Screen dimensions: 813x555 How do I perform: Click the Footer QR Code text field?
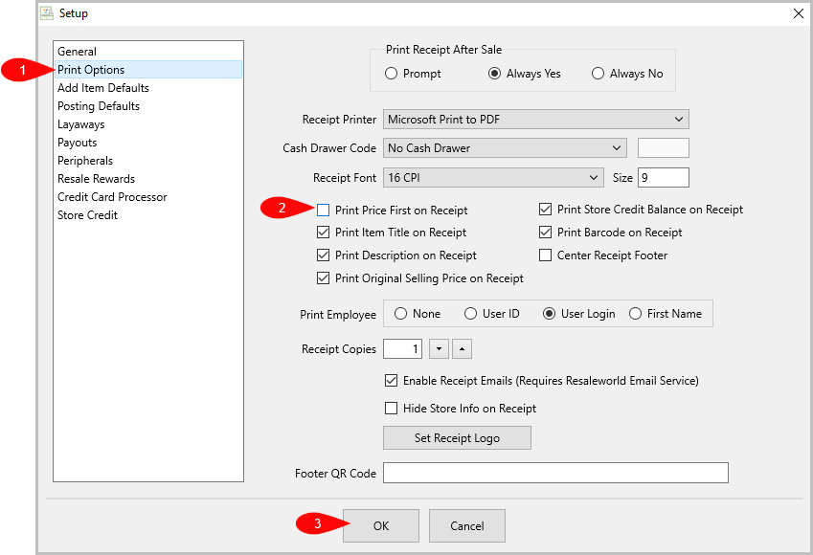[x=555, y=473]
